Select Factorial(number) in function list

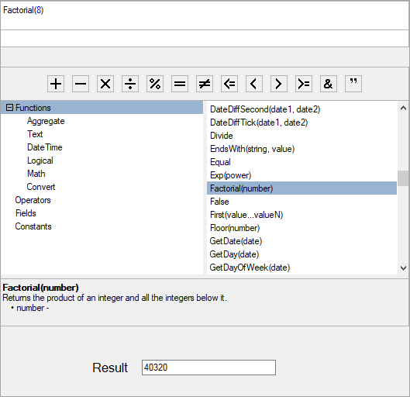tap(301, 188)
